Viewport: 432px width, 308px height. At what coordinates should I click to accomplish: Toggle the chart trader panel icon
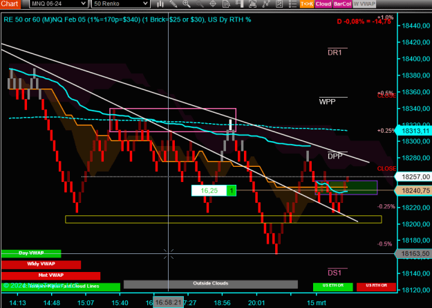240,4
